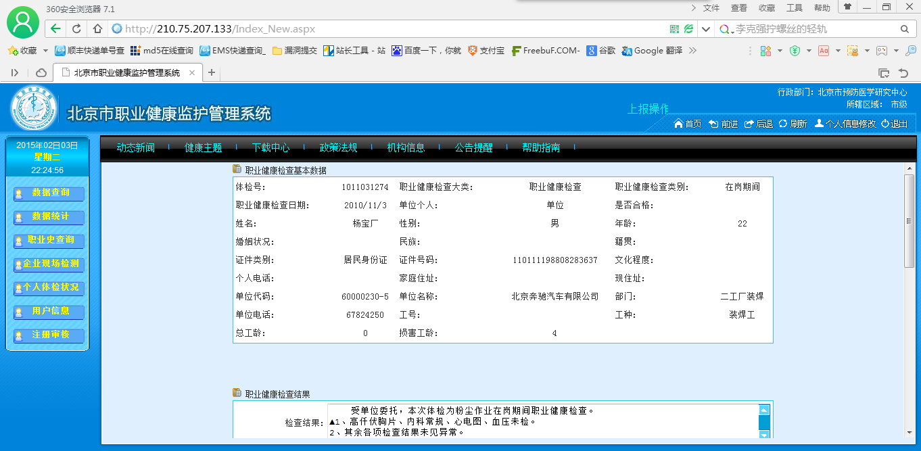
Task: Click the screenshot scissors icon
Action: [x=853, y=51]
